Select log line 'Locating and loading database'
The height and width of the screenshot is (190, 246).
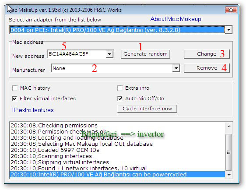[117, 138]
